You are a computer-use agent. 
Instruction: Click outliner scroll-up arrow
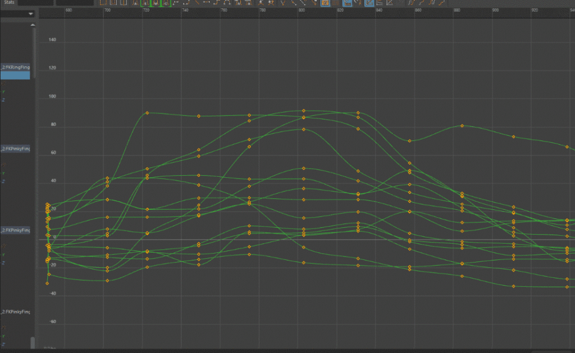coord(33,25)
